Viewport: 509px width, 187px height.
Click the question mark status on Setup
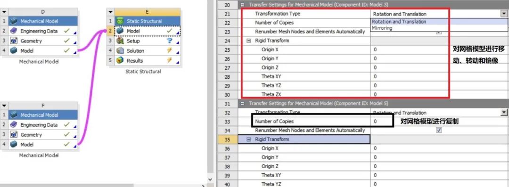(x=170, y=41)
